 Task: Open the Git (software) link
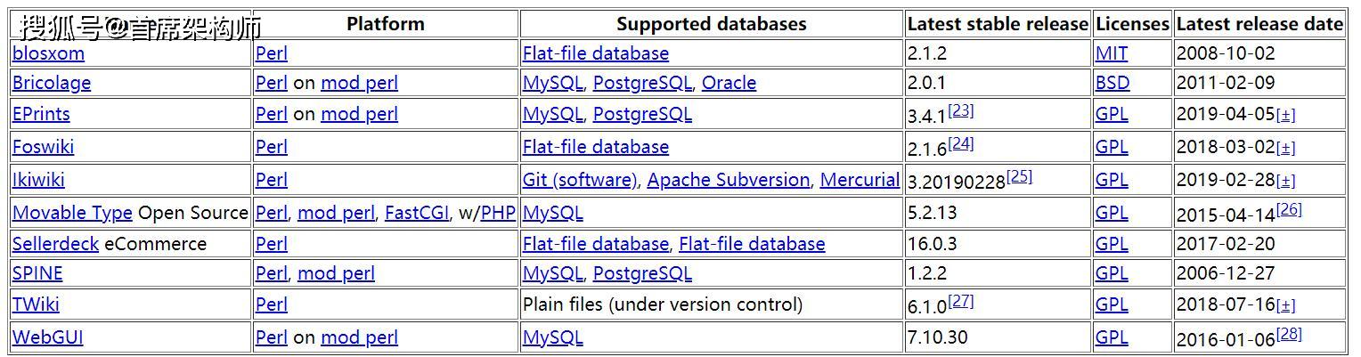pos(580,180)
